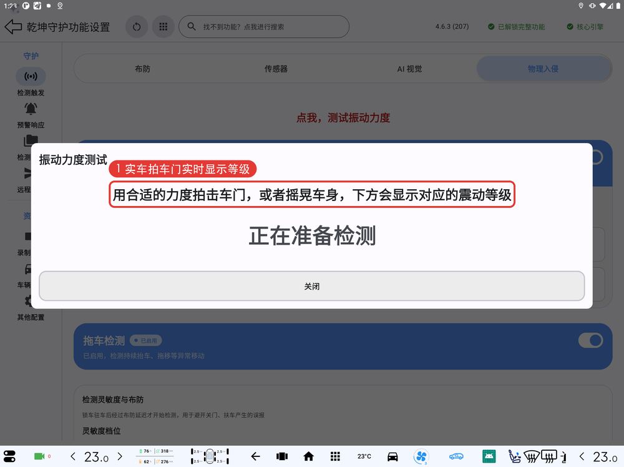
Task: Click the 检测灵敏度与布防 heading
Action: click(113, 400)
